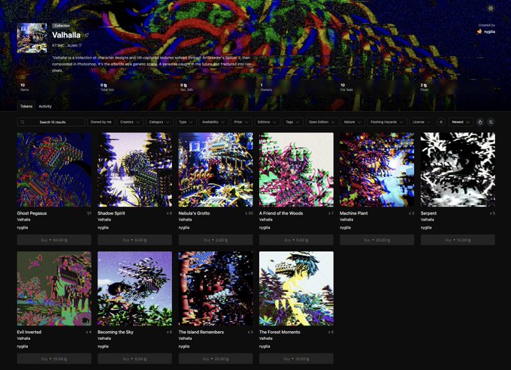
Task: Open the view options sliders icon
Action: 491,122
